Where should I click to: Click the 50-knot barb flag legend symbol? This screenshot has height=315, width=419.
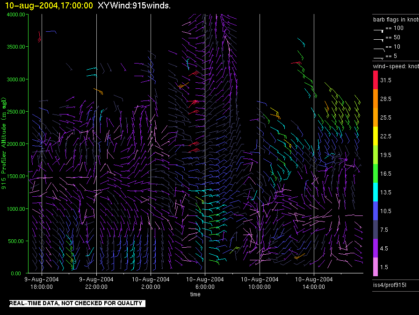[x=378, y=40]
